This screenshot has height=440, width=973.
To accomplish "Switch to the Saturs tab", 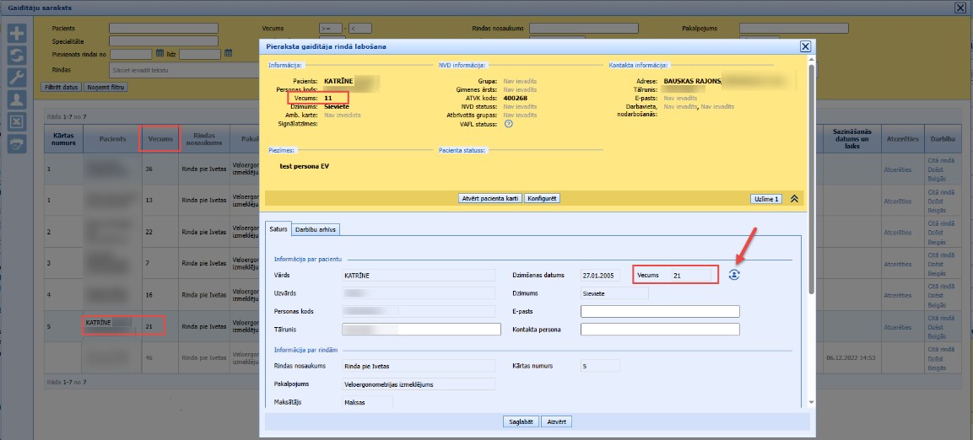I will (278, 228).
